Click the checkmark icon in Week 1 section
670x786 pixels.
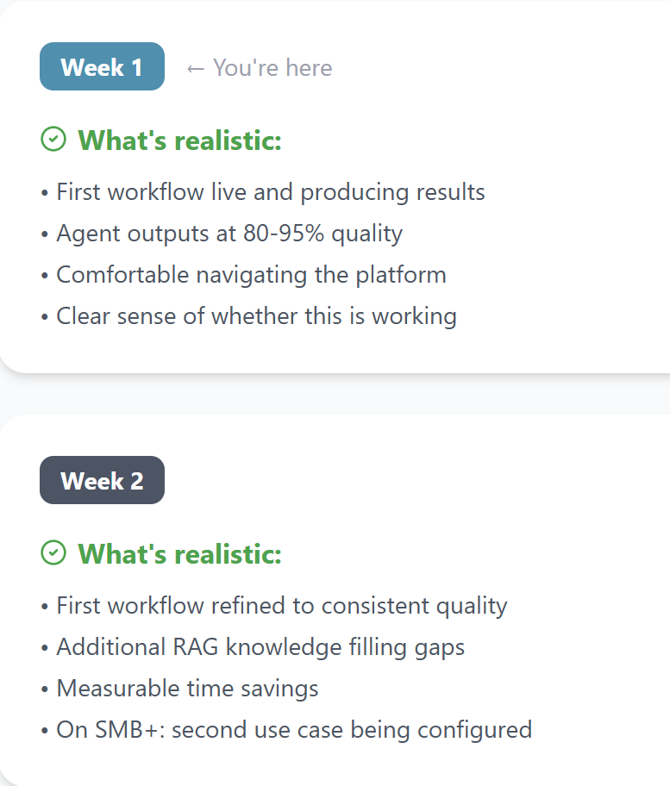pos(53,139)
